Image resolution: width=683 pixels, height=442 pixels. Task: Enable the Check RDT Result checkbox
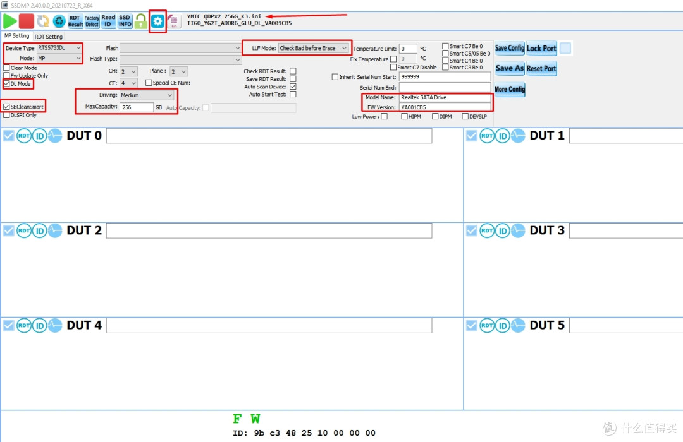293,71
